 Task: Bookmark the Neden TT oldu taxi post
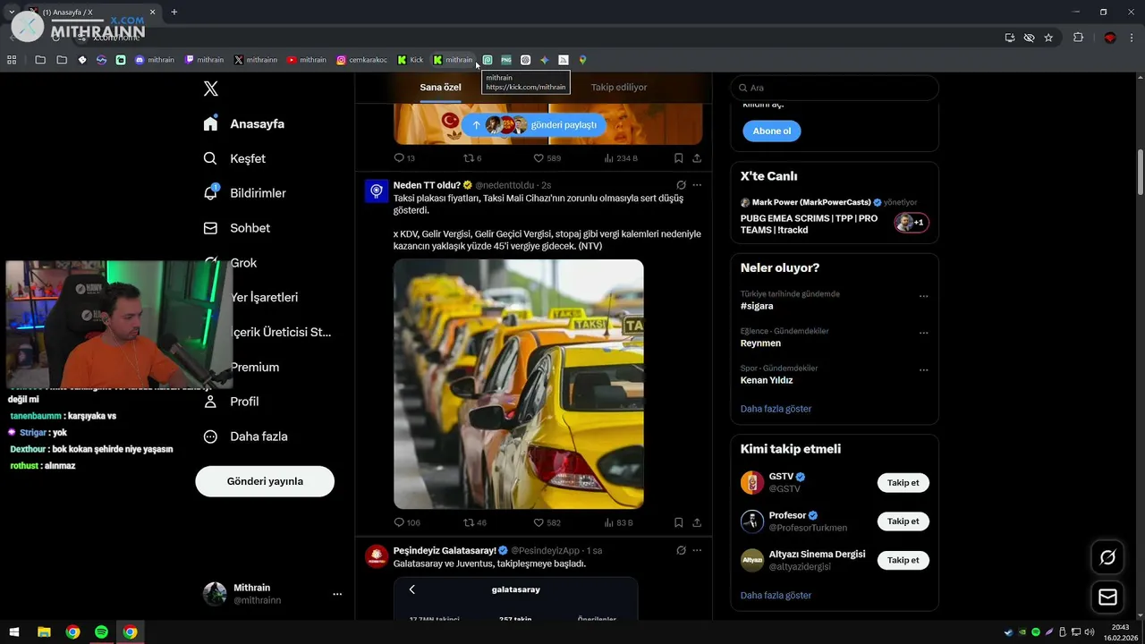[x=679, y=522]
